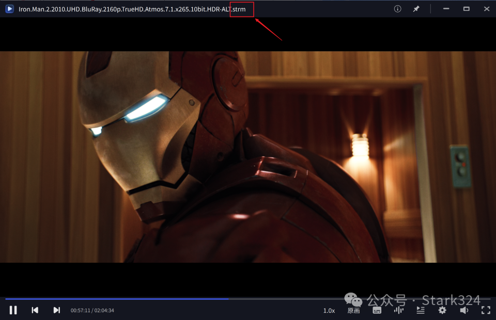Click the Iron.Man.2 file name title
Viewport: 496px width, 320px height.
[124, 9]
